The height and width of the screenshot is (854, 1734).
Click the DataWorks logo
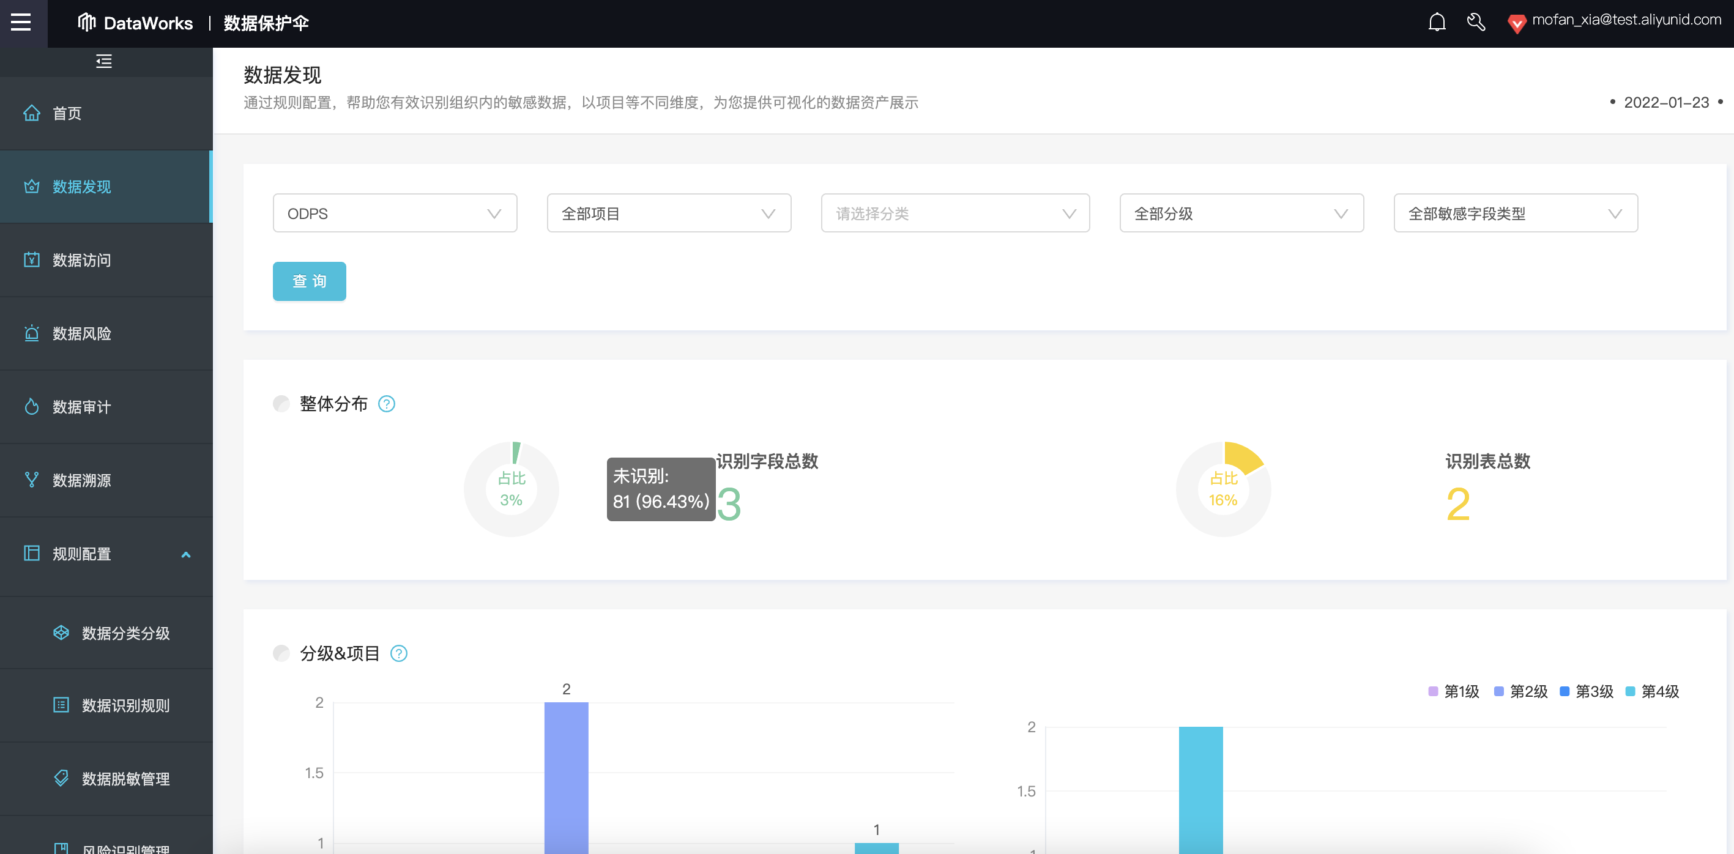coord(135,23)
